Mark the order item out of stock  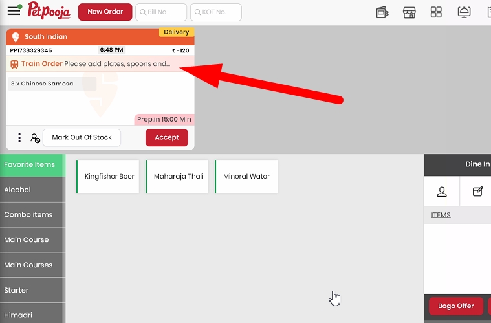click(x=82, y=137)
